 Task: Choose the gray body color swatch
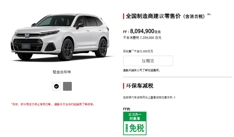pos(67,86)
